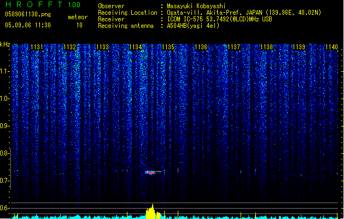The image size is (344, 219).
Task: Click the Ogata-vill. Akita-Pref. JAPAN location text
Action: click(244, 13)
